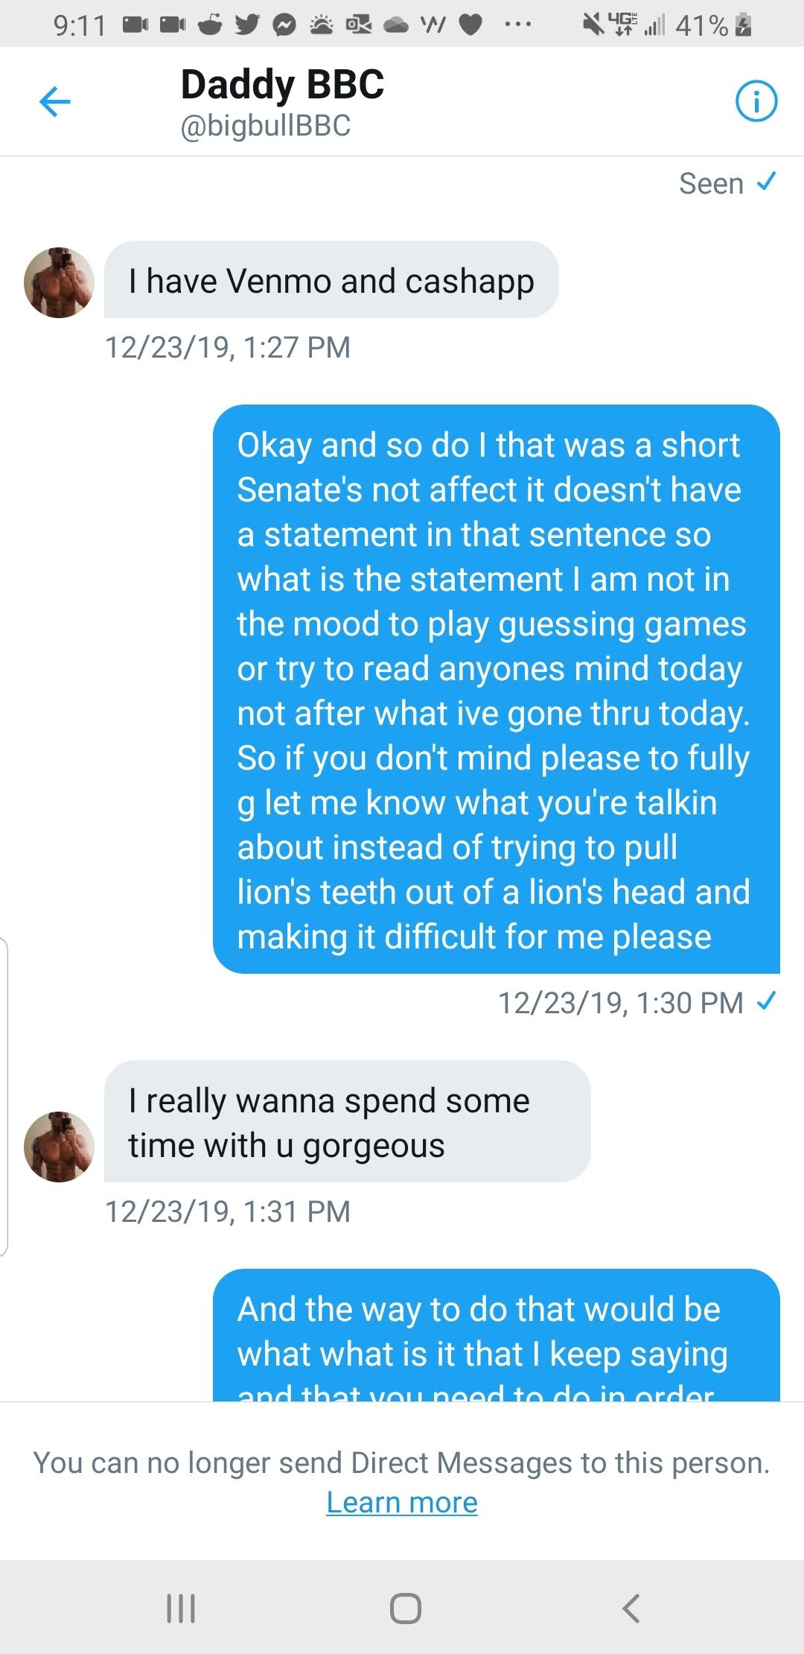Tap the Android recent apps button
The image size is (804, 1654).
click(x=181, y=1608)
